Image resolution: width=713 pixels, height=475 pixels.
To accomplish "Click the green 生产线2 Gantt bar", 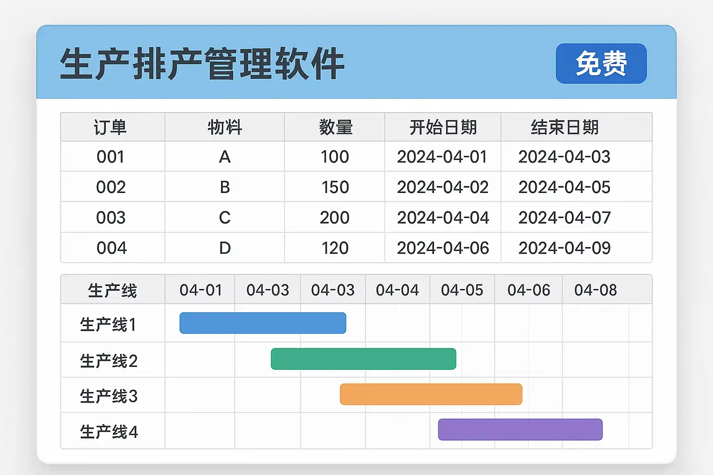I will (363, 359).
